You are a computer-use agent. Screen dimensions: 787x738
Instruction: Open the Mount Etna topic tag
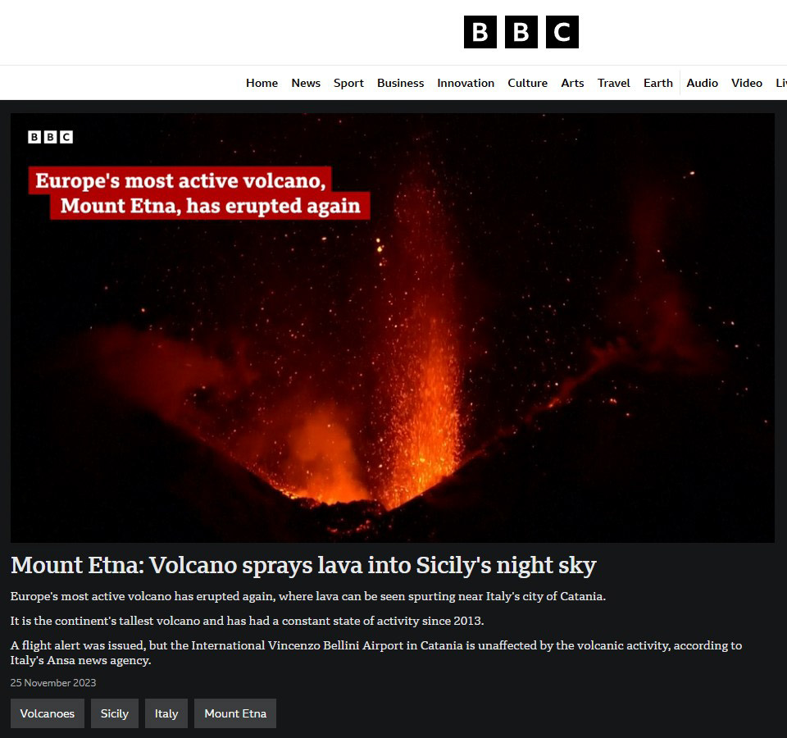pos(235,713)
